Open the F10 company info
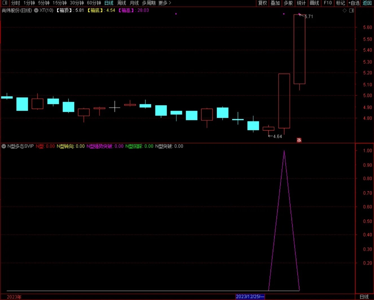 [328, 3]
